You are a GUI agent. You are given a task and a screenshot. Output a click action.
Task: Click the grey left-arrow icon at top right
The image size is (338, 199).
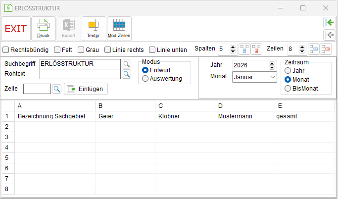[x=330, y=35]
